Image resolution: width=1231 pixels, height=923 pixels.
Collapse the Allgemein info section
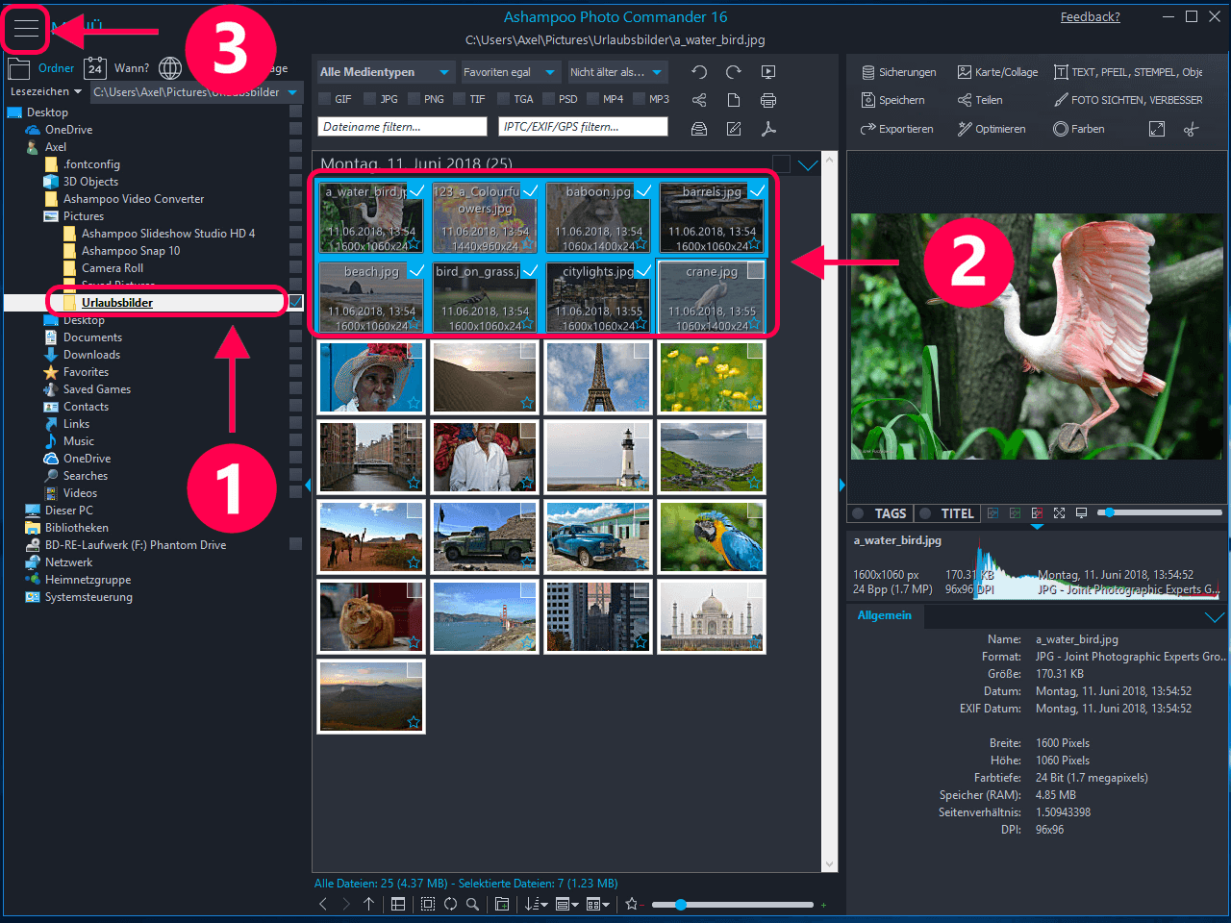pyautogui.click(x=1215, y=616)
